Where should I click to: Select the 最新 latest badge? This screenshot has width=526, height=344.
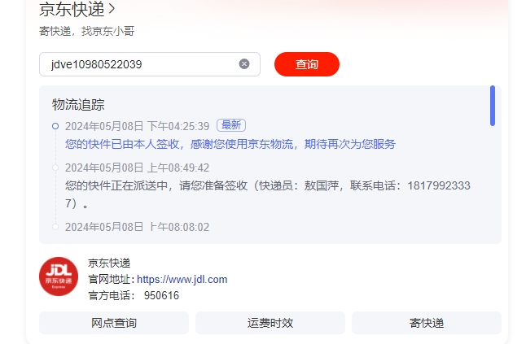point(231,125)
